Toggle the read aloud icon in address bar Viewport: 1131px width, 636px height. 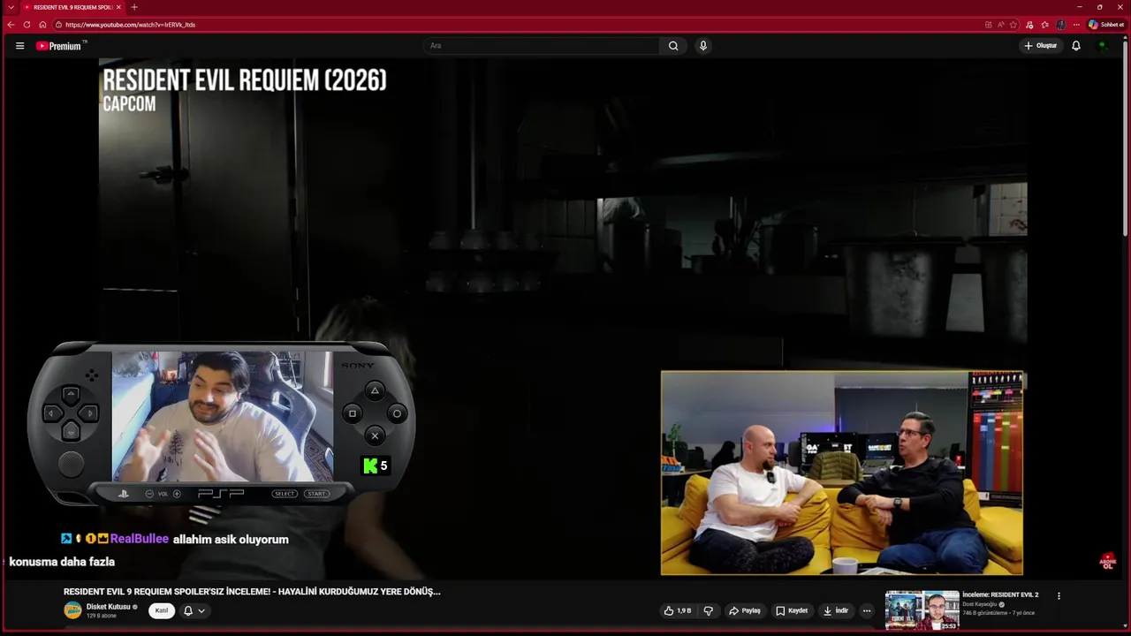(1000, 25)
